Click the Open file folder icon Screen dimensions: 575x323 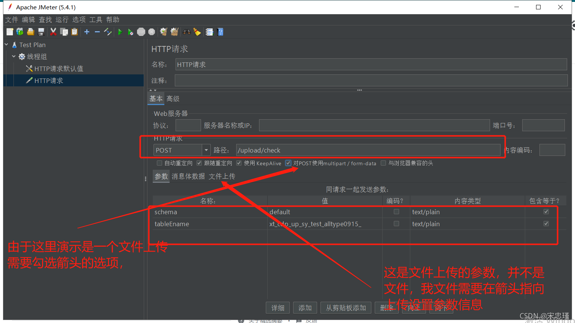[30, 32]
